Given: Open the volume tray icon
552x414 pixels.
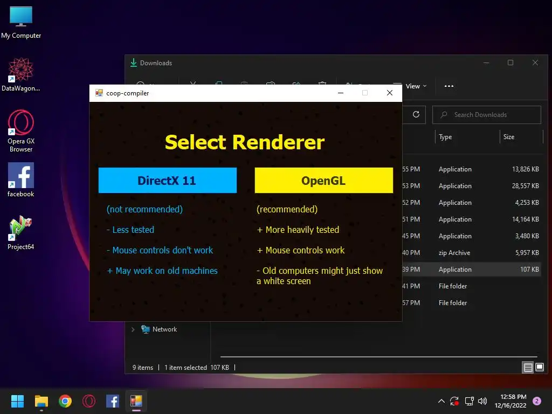Looking at the screenshot, I should pos(482,401).
